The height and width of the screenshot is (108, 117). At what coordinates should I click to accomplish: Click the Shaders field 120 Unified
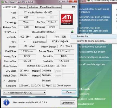coord(29,46)
